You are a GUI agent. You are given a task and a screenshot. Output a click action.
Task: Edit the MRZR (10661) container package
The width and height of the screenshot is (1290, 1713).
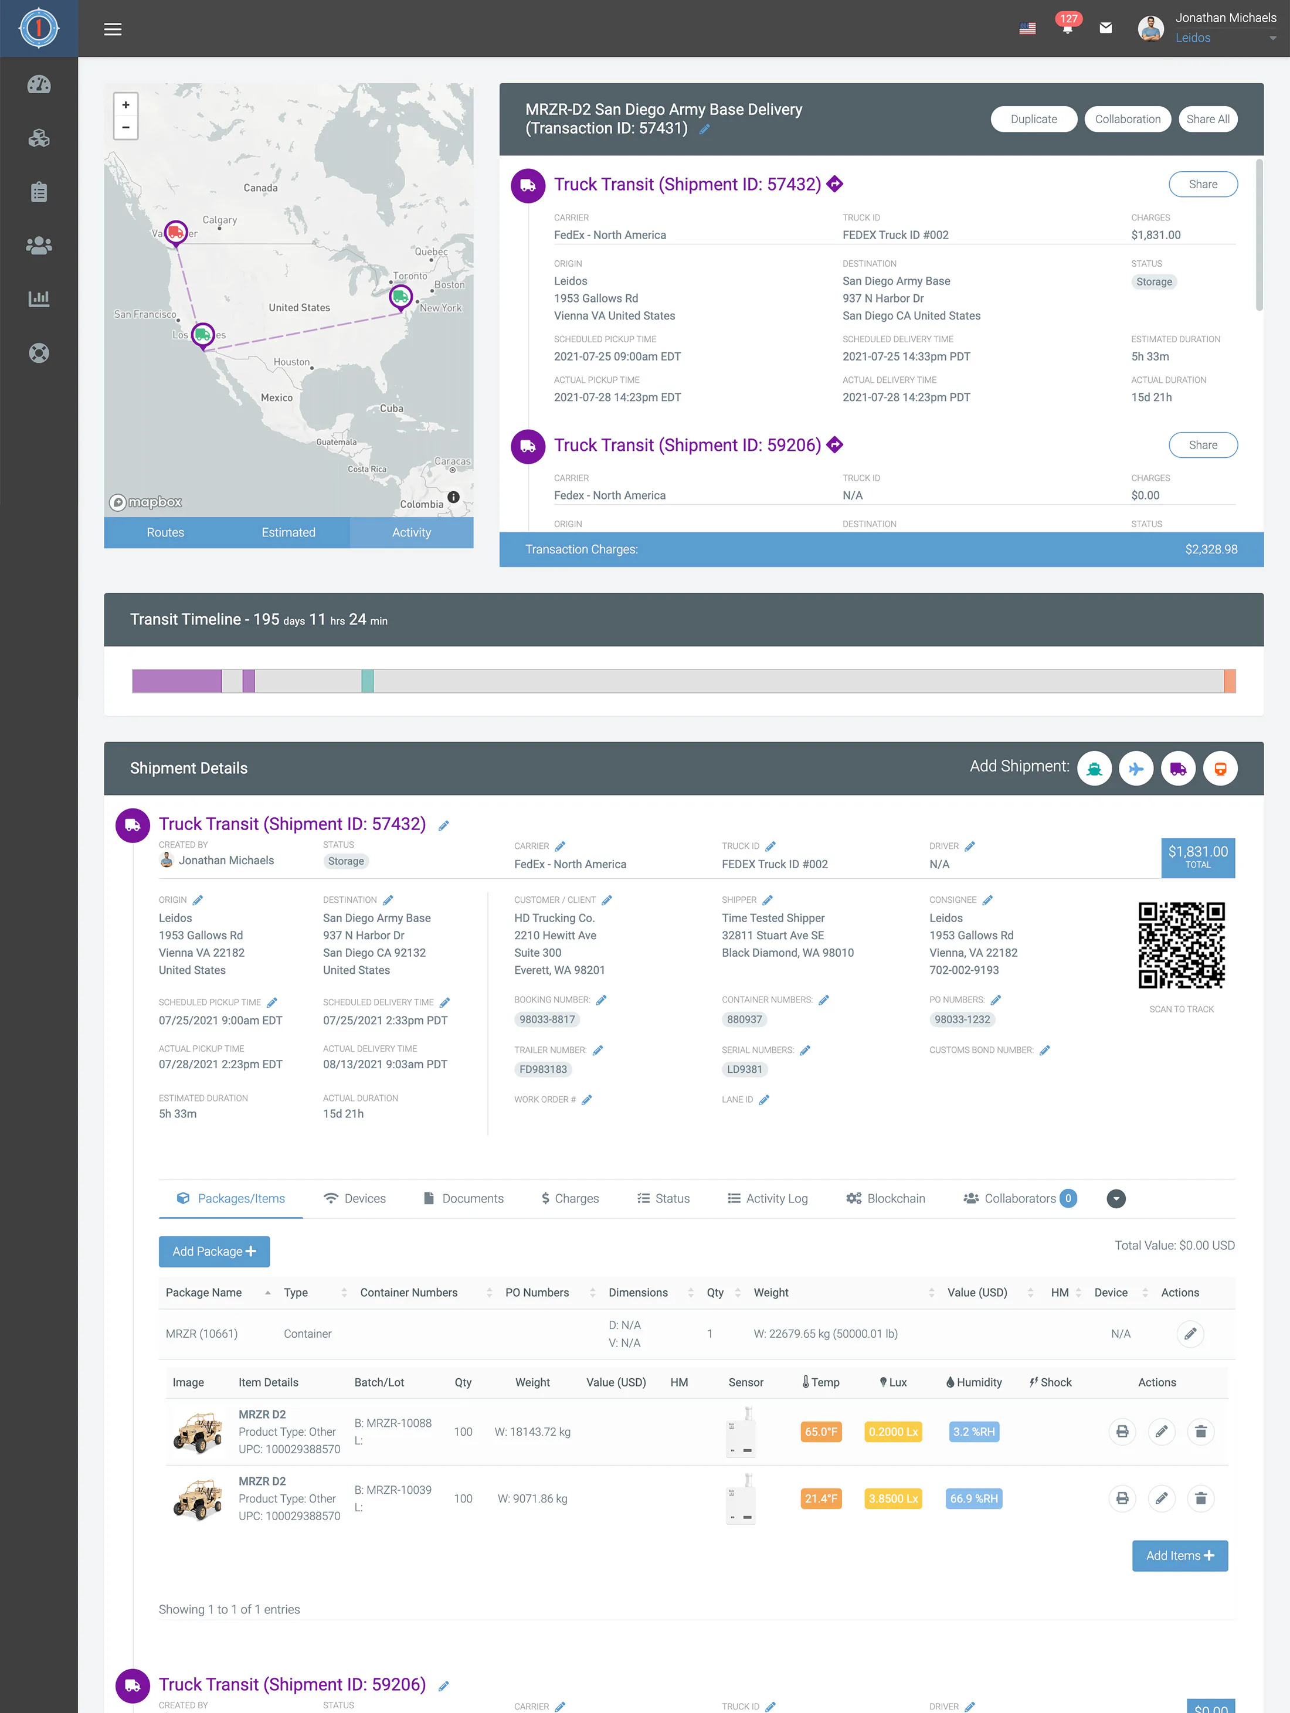pos(1190,1334)
